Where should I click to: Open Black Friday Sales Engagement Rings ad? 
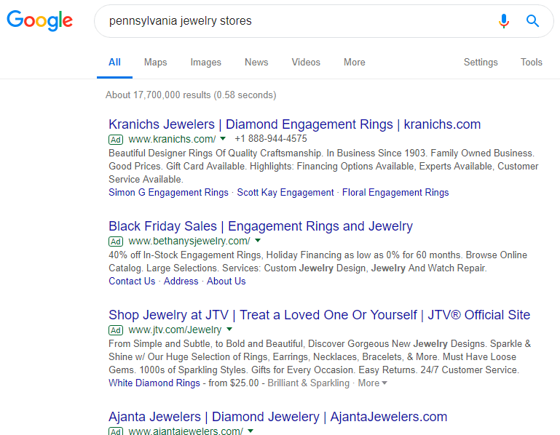point(261,226)
